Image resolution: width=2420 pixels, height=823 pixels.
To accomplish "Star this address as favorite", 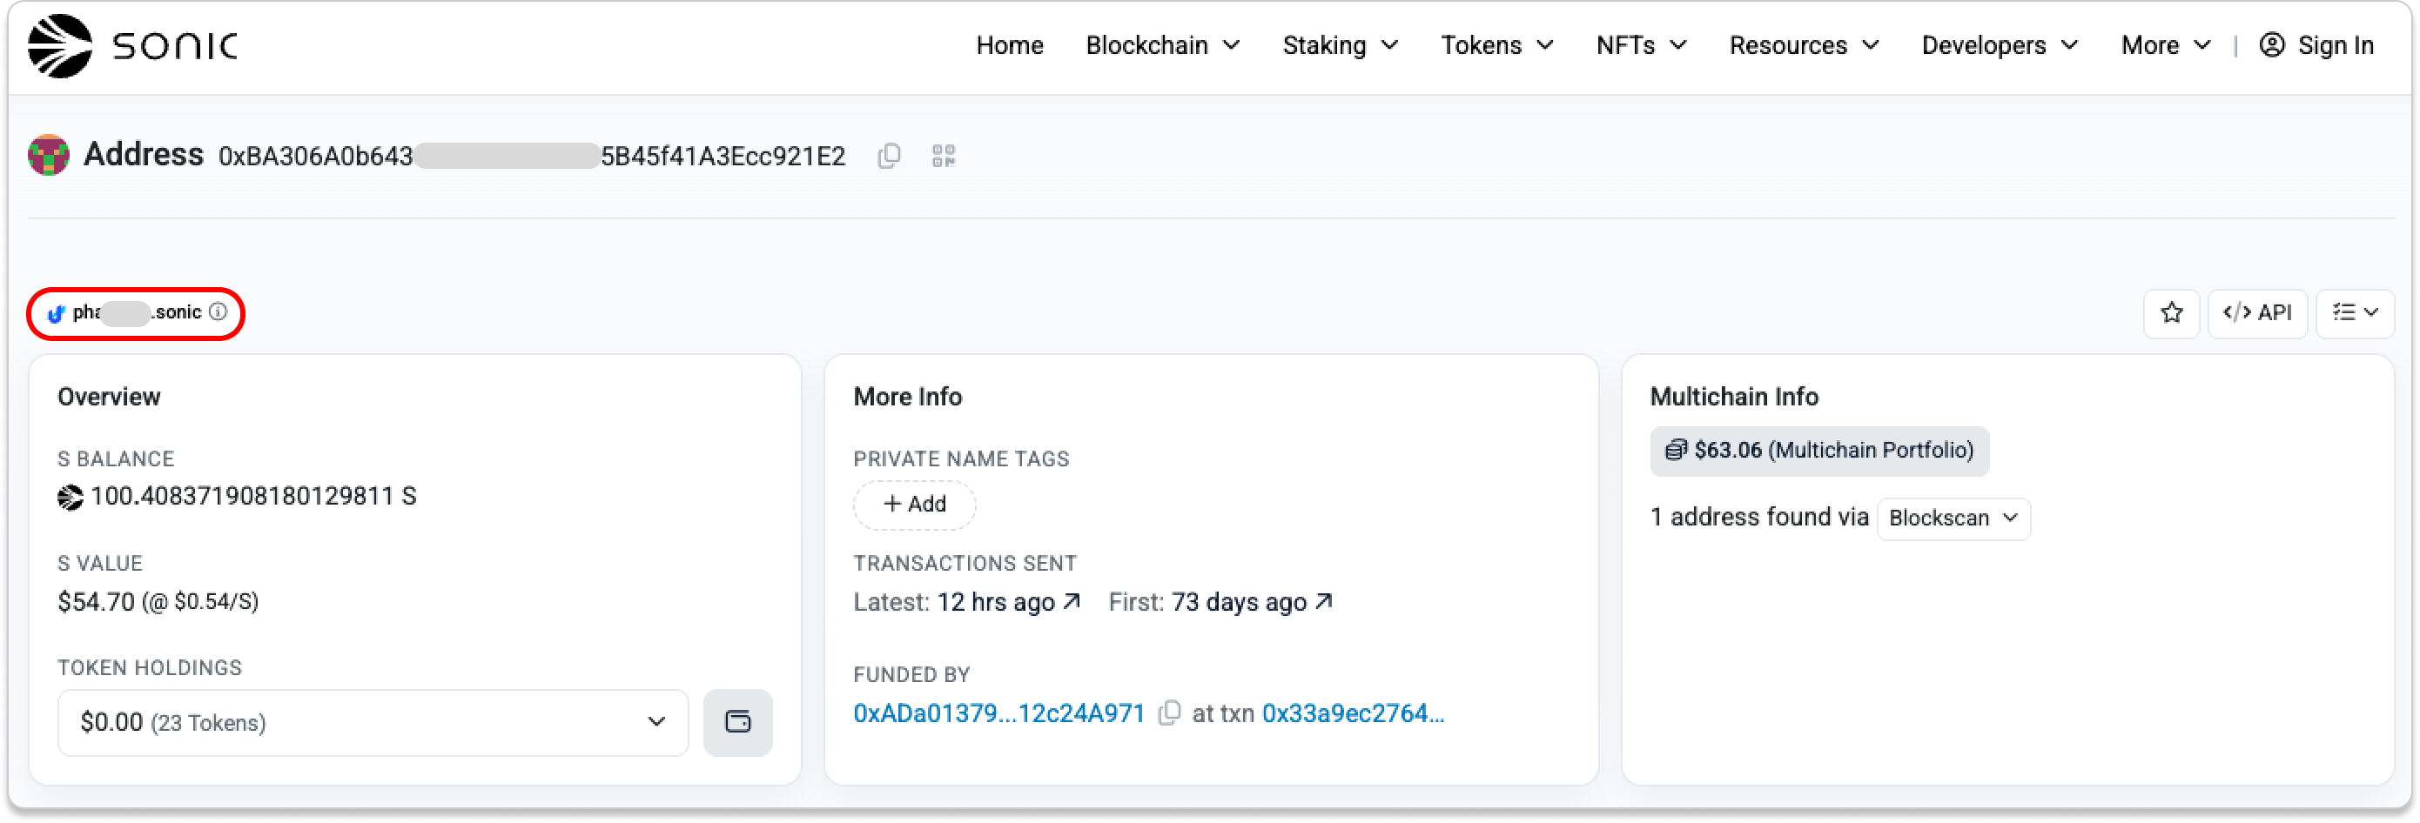I will 2171,312.
